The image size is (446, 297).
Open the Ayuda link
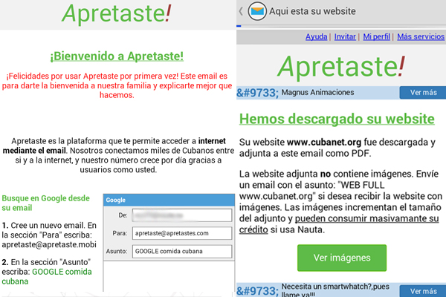coord(317,36)
